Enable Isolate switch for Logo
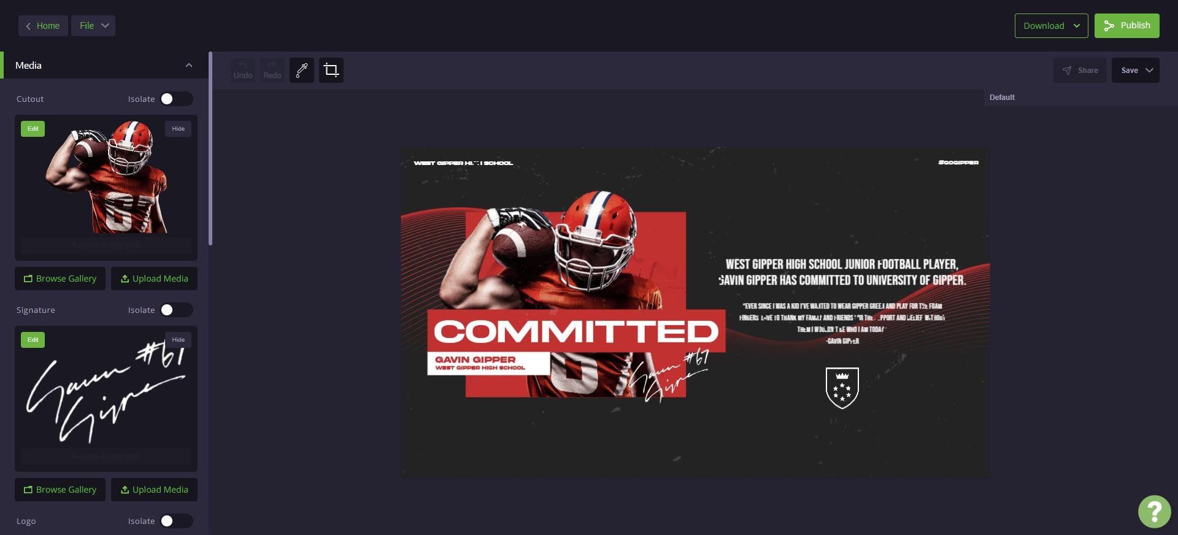 [176, 521]
